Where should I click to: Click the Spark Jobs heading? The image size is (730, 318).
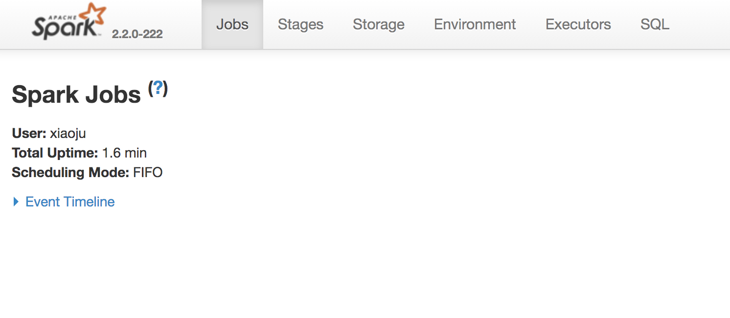click(76, 94)
